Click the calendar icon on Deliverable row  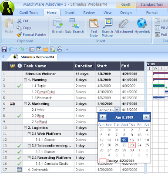pyautogui.click(x=19, y=170)
